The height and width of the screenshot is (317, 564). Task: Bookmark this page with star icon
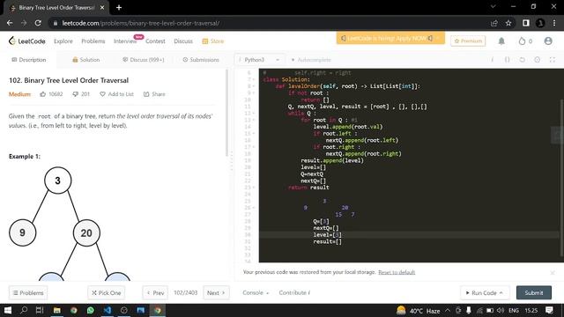[x=508, y=23]
